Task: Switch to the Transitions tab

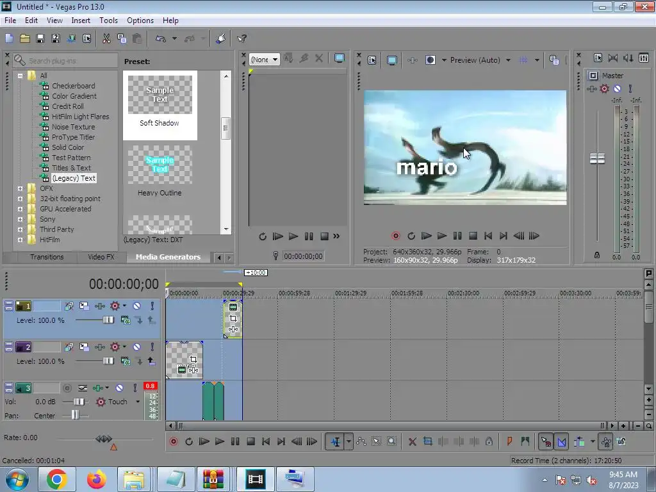Action: click(x=47, y=257)
